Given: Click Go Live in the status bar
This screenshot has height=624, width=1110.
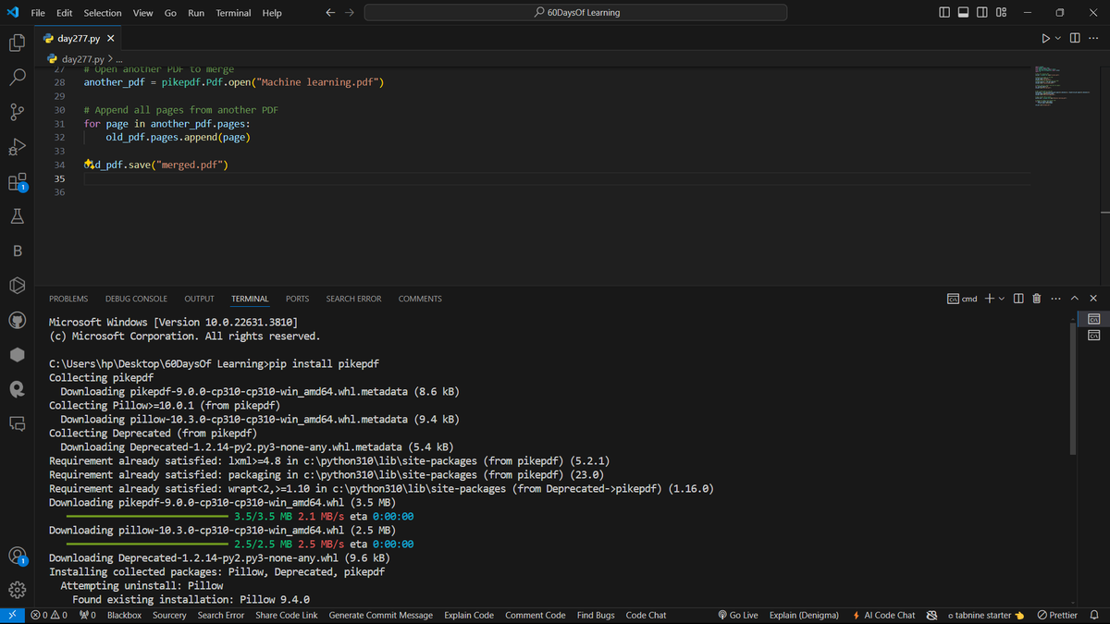Looking at the screenshot, I should point(738,616).
